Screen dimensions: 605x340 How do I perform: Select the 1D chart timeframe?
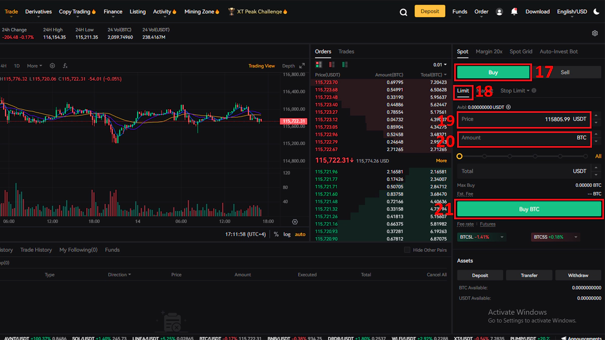tap(17, 66)
